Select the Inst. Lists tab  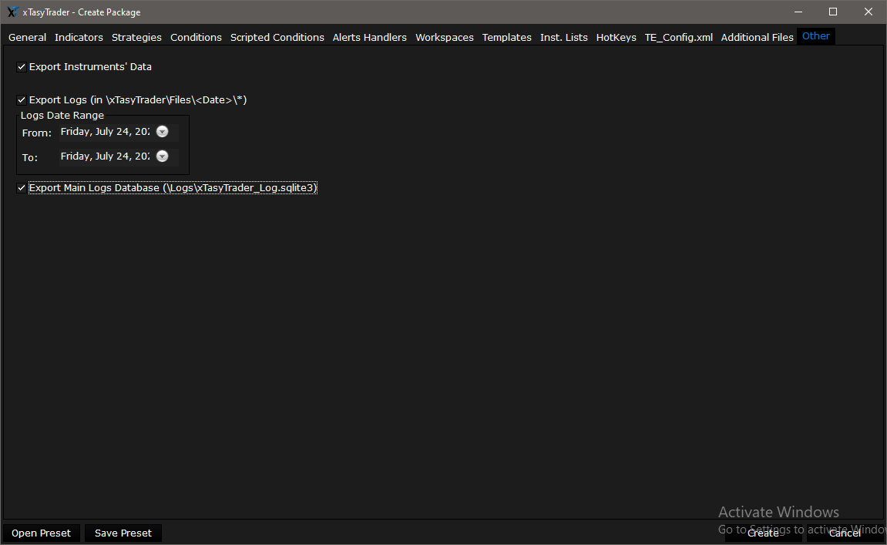point(563,37)
